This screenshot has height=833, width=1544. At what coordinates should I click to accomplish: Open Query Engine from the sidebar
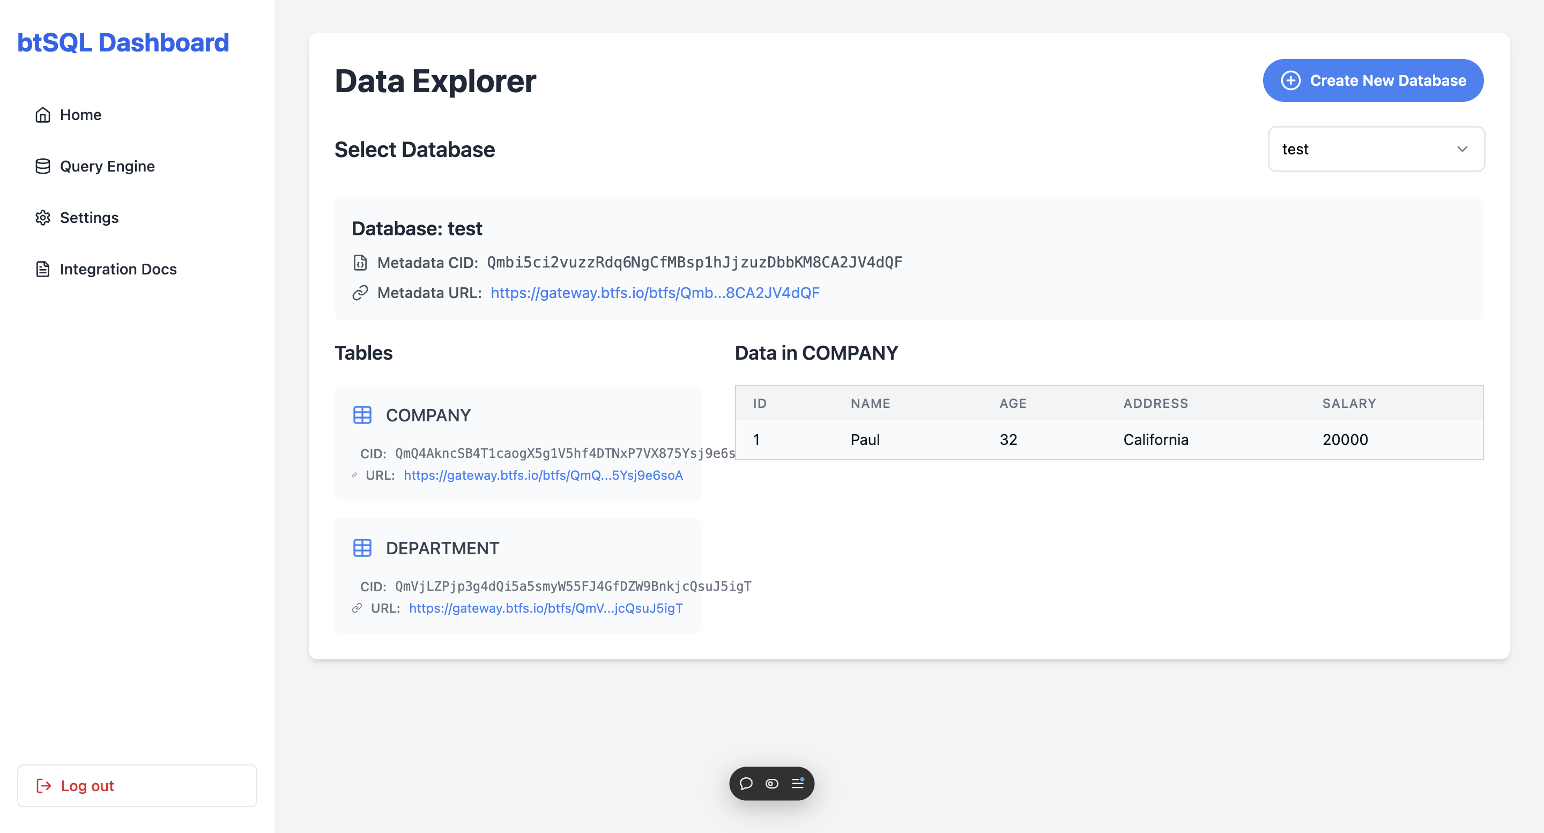click(107, 166)
